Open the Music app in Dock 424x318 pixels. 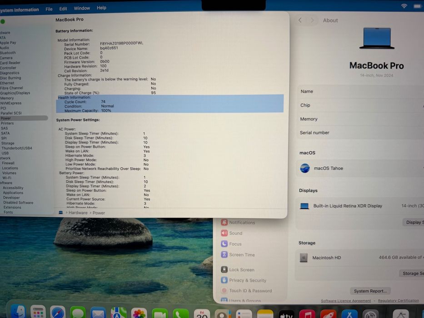click(307, 314)
